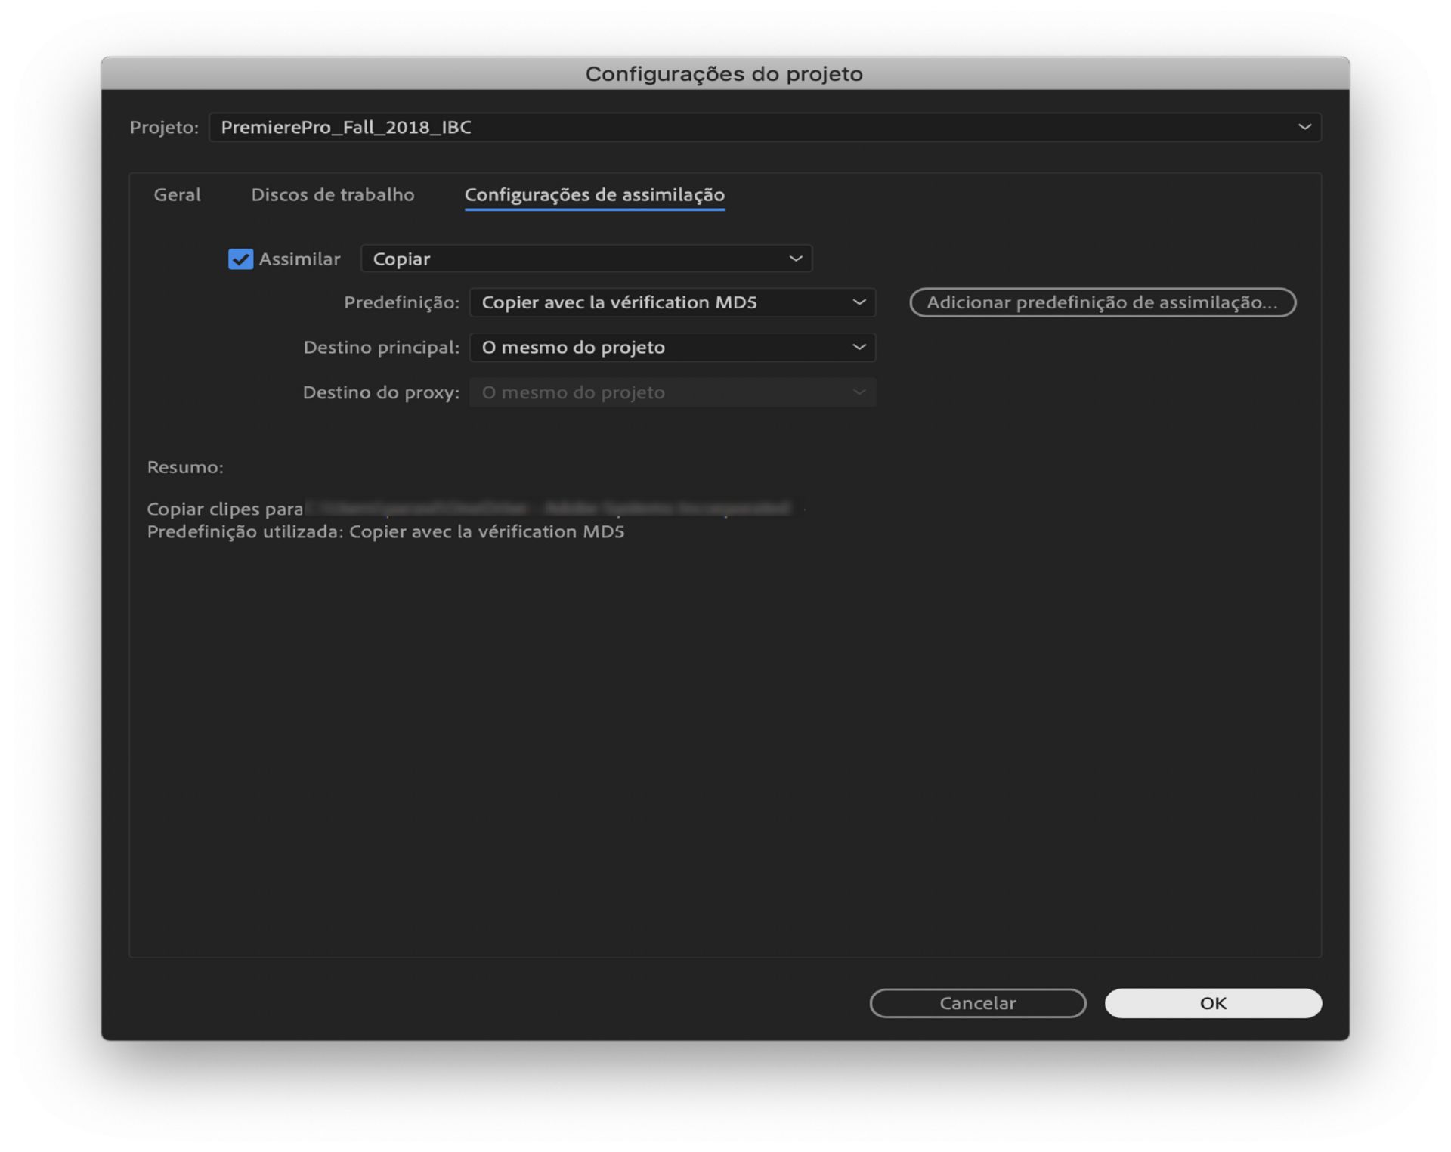Open the Predefinição preset dropdown
The image size is (1451, 1152).
671,302
